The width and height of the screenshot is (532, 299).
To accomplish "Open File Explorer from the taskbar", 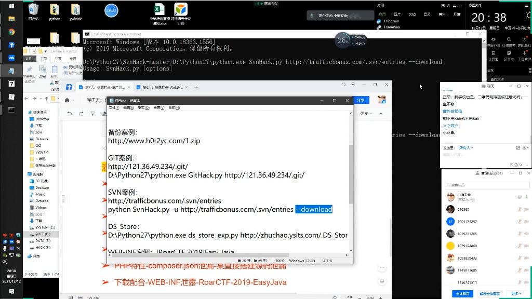I will tap(11, 19).
